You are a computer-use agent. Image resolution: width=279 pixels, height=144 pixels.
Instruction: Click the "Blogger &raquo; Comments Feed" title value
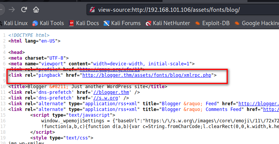[202, 109]
